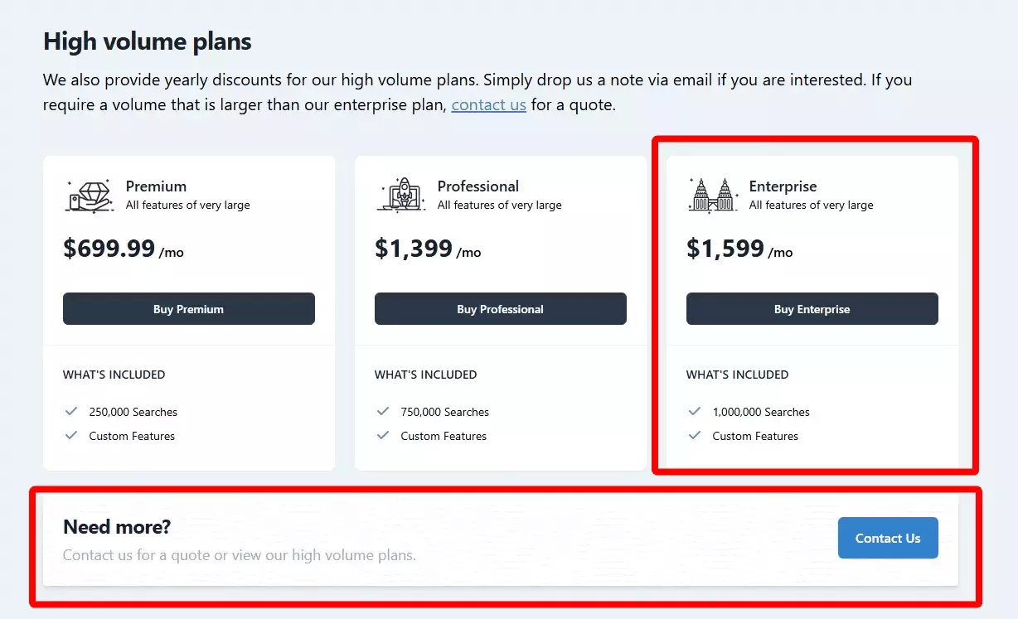Click the $699.99 Premium price
This screenshot has height=619, width=1018.
(x=109, y=249)
